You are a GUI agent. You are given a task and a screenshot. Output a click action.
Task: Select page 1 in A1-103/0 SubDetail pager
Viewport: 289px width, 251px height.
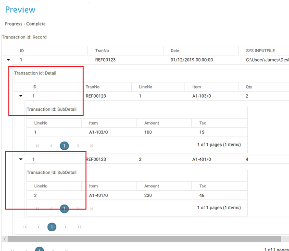coord(64,145)
